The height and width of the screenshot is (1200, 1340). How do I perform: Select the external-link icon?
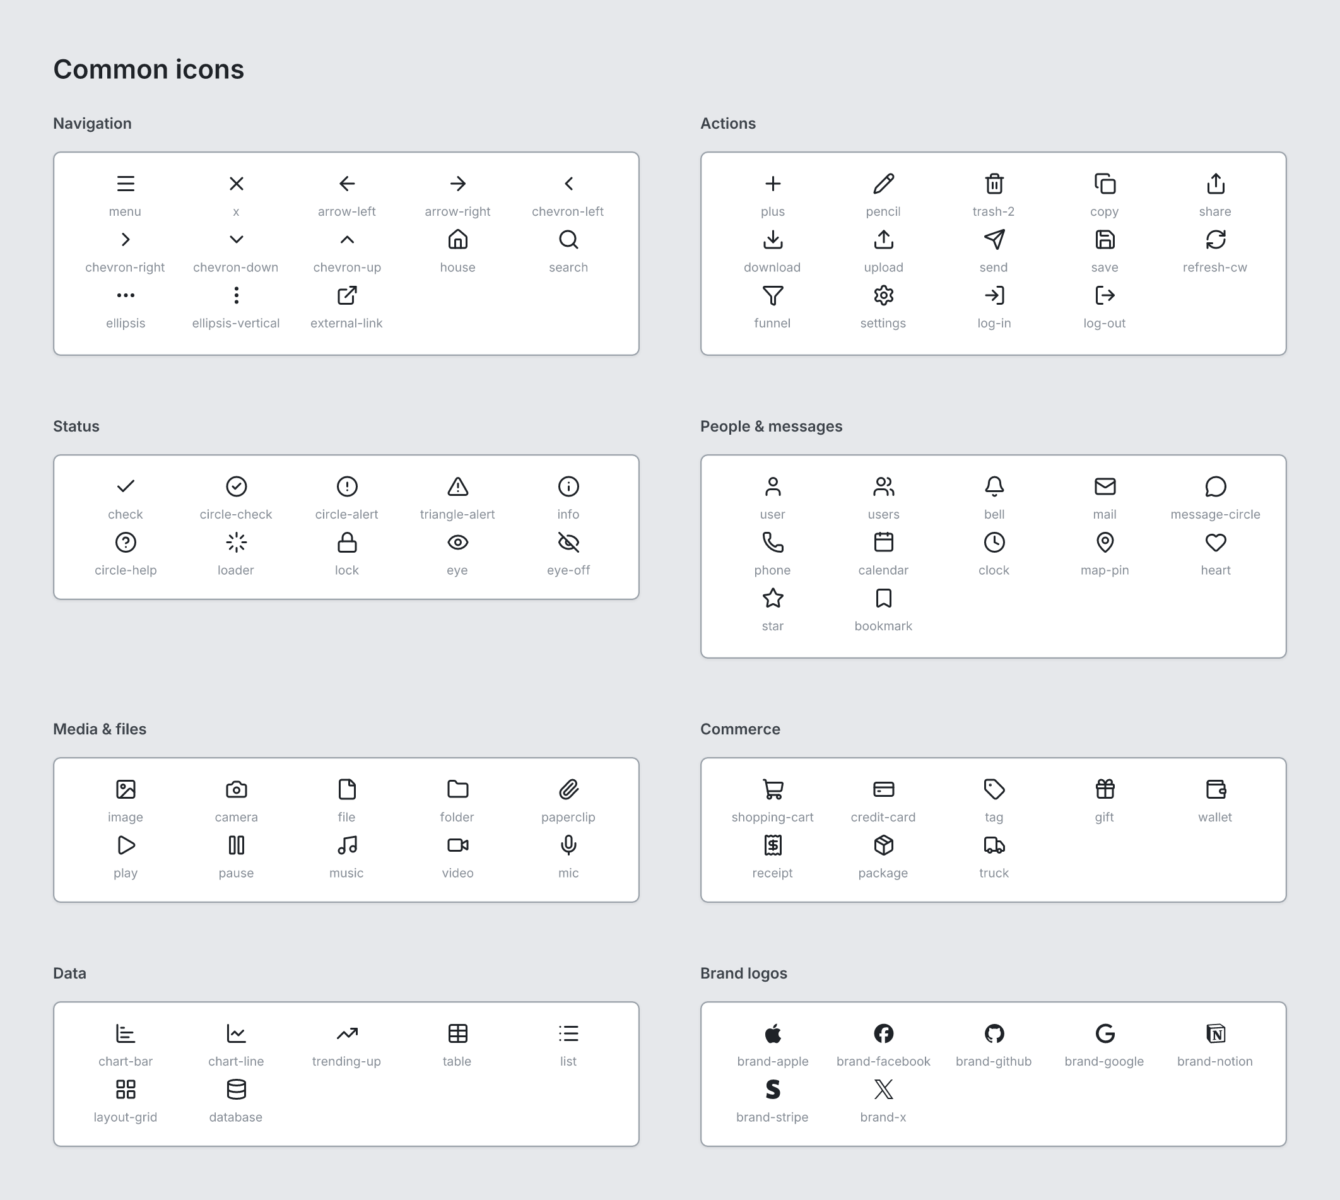pyautogui.click(x=347, y=295)
